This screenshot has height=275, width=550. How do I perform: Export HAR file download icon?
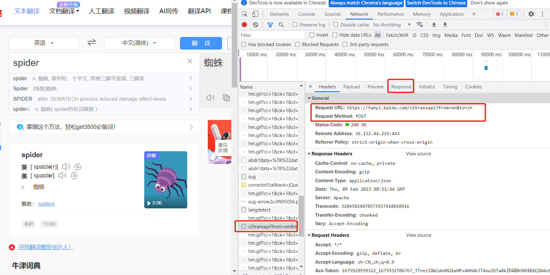pyautogui.click(x=445, y=25)
